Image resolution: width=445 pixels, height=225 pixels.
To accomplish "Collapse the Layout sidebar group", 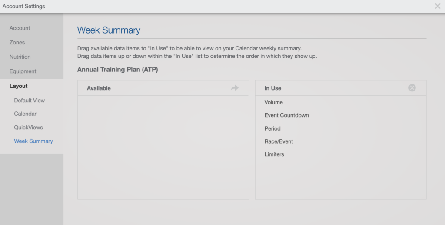I will [x=18, y=86].
